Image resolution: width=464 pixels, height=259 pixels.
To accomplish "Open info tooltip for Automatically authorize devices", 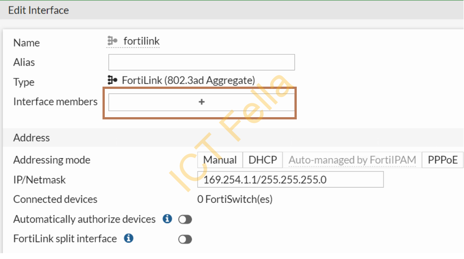I will (x=167, y=219).
